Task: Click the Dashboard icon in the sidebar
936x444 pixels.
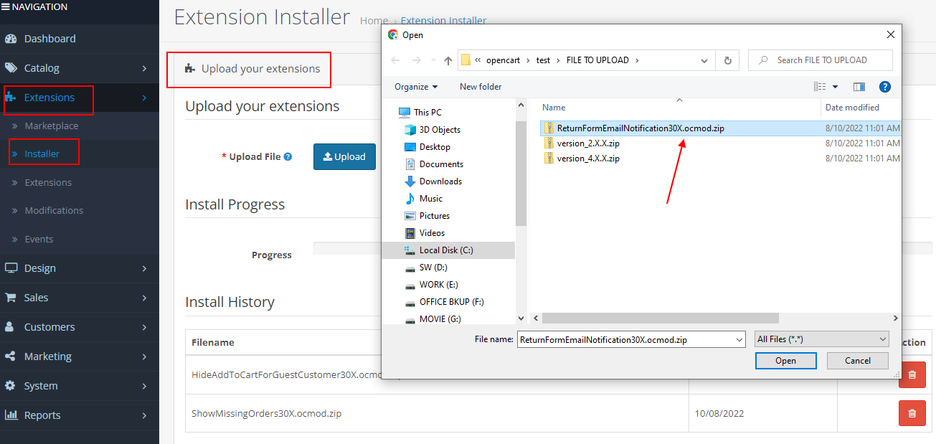Action: click(11, 39)
